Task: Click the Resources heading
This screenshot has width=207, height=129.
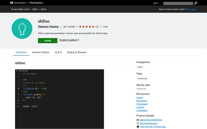Action: [x=143, y=94]
